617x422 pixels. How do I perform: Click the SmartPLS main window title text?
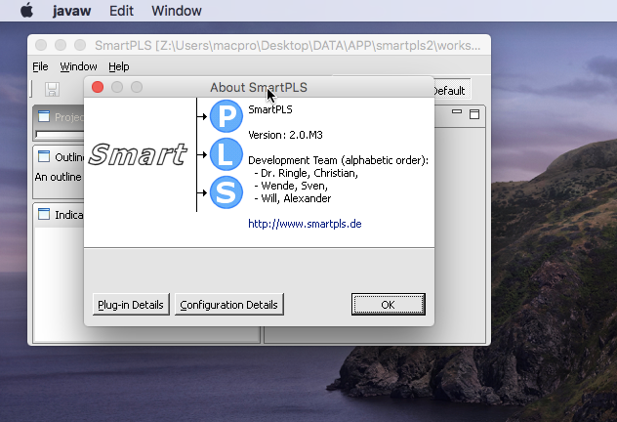pyautogui.click(x=287, y=46)
